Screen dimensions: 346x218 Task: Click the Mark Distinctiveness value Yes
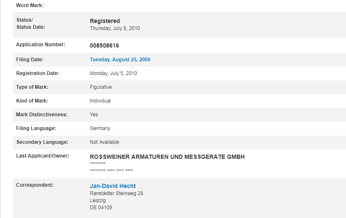pos(94,115)
